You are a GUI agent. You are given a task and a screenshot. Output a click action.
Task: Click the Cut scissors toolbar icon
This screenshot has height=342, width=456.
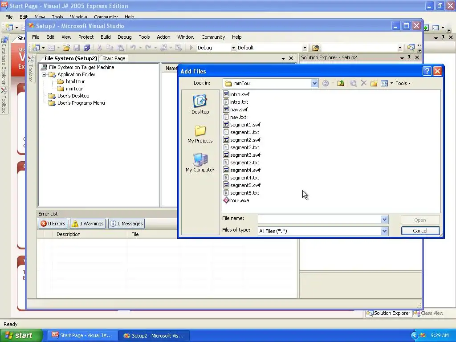pos(99,48)
